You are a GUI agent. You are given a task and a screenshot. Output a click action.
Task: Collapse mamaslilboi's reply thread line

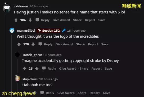click(x=12, y=65)
